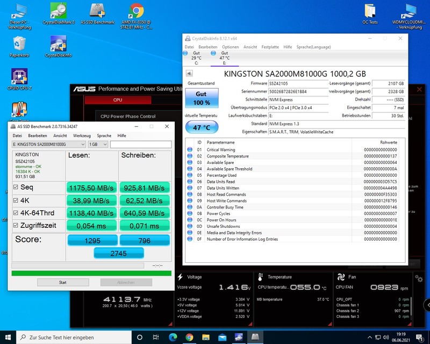Open the ASUS utility settings gear
Viewport: 430px width, 344px height.
419,278
